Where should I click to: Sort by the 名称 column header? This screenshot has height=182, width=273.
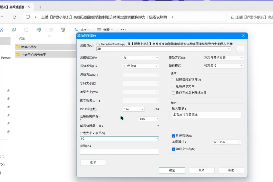[22, 39]
